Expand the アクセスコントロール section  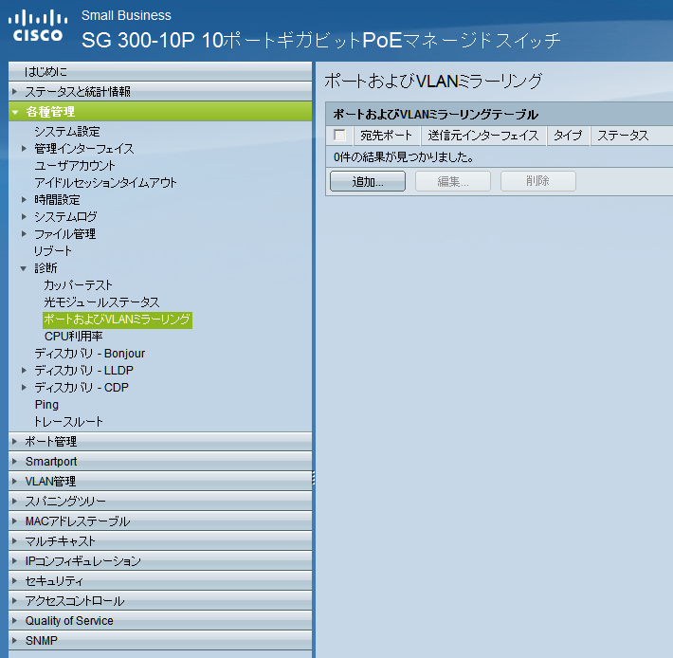pos(160,600)
